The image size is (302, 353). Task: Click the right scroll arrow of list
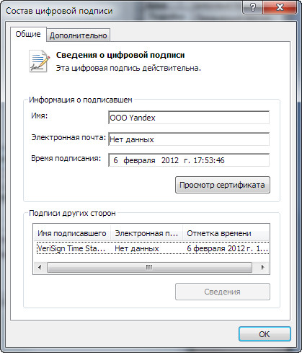(262, 267)
